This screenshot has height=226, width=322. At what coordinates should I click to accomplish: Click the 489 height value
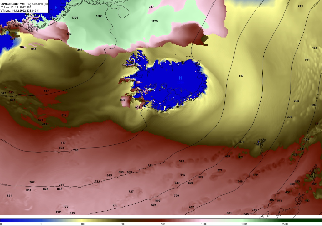(227, 156)
